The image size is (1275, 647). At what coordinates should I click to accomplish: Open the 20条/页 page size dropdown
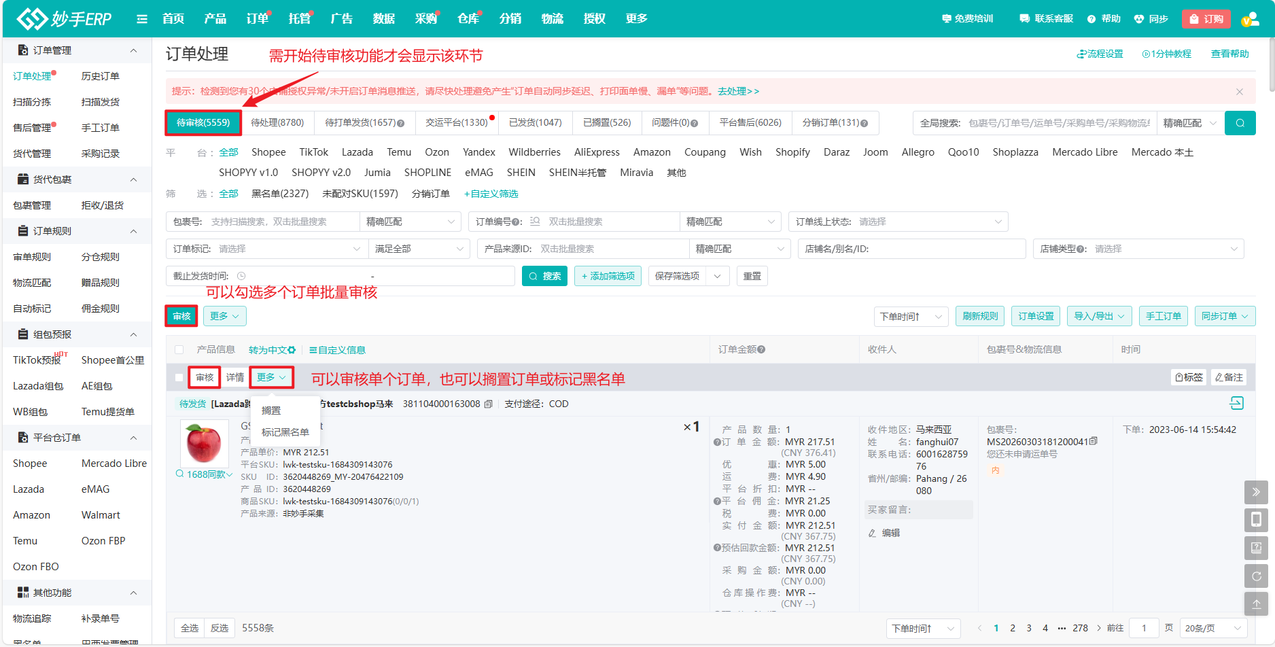[1213, 628]
